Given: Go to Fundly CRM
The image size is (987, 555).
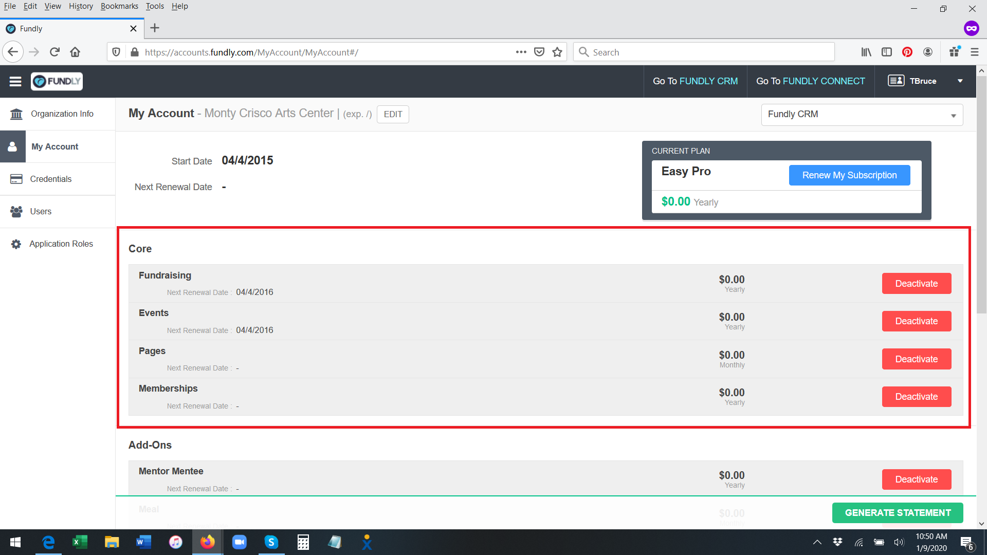Looking at the screenshot, I should (x=695, y=81).
